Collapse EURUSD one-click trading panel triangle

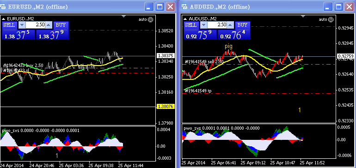(4, 19)
